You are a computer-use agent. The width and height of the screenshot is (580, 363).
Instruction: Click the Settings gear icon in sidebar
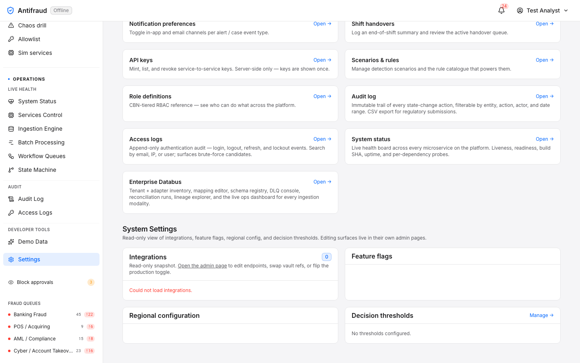[11, 259]
